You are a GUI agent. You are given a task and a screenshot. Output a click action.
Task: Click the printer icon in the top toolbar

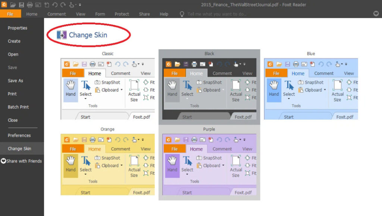coord(29,5)
